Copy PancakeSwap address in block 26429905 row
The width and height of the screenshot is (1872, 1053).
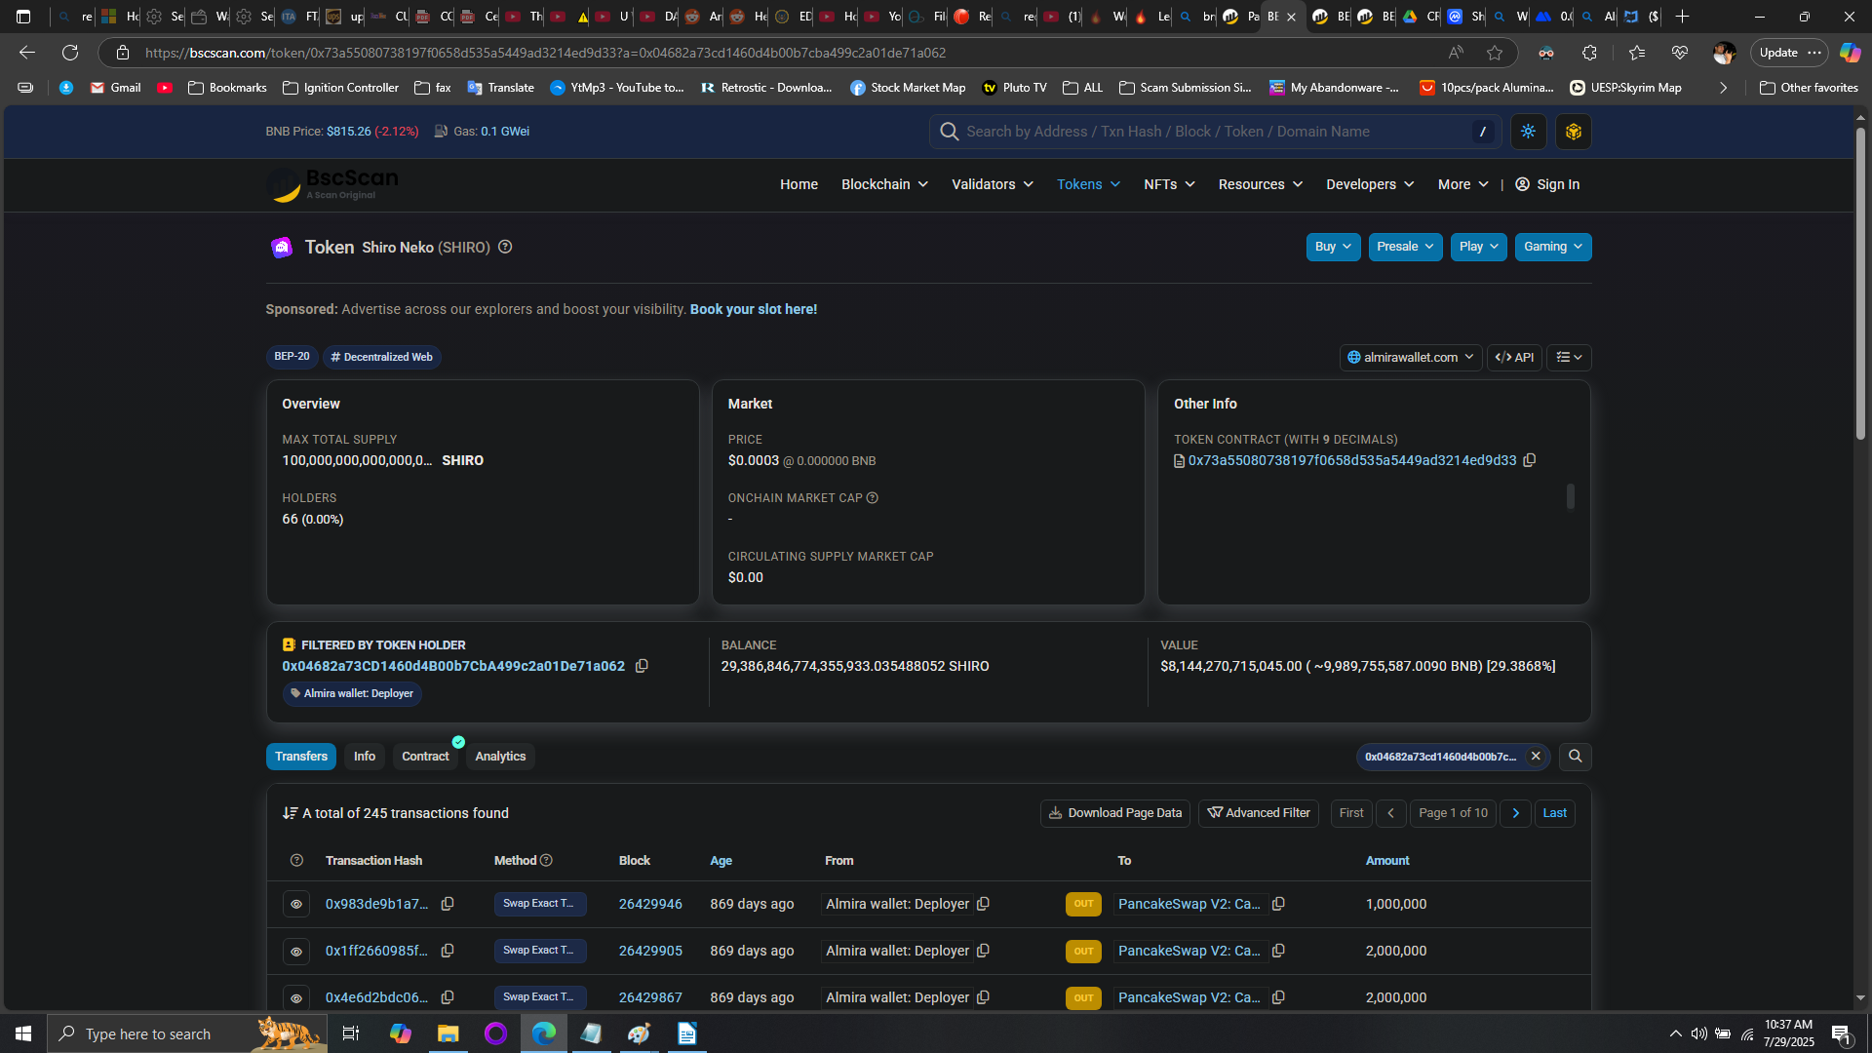click(x=1278, y=951)
